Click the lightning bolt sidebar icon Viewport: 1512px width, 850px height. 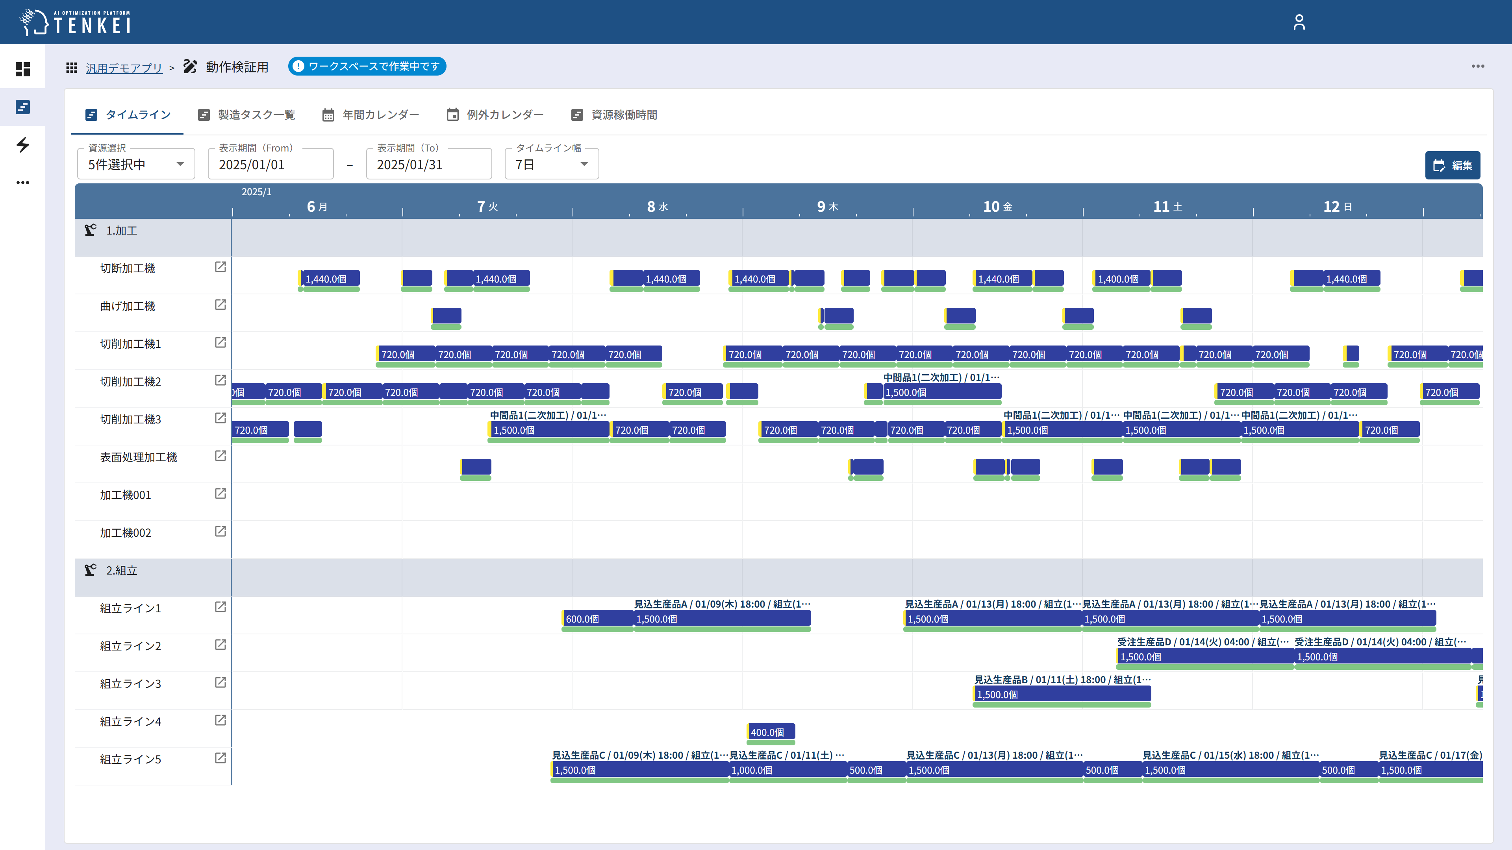pos(22,144)
